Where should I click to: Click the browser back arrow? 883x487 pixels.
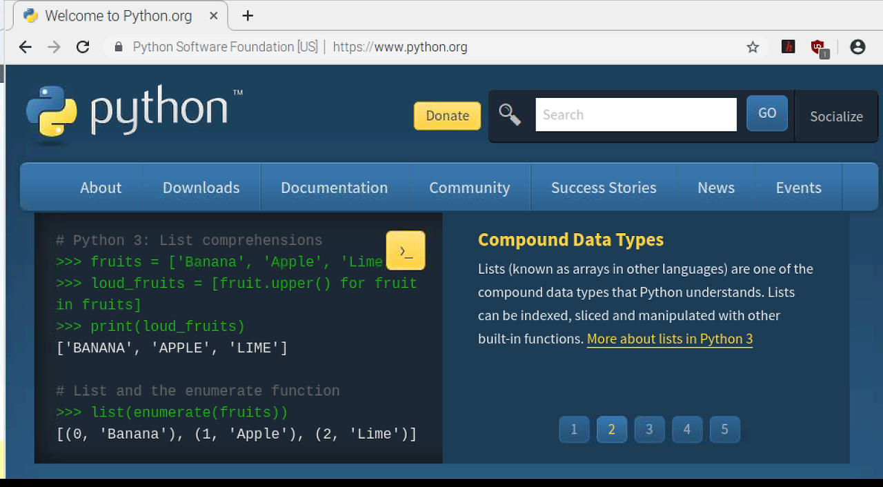click(x=26, y=47)
